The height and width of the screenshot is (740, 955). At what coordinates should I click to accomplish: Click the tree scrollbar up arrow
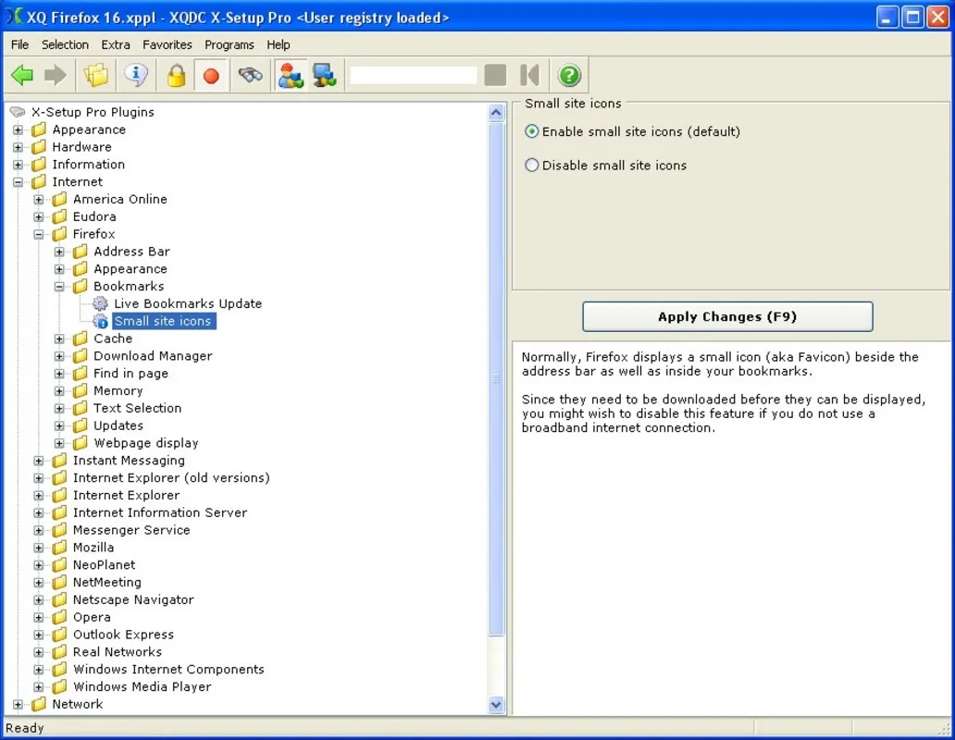pos(496,113)
